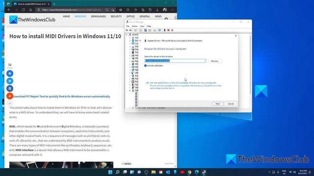Open Edge downloads icon

pos(157,10)
